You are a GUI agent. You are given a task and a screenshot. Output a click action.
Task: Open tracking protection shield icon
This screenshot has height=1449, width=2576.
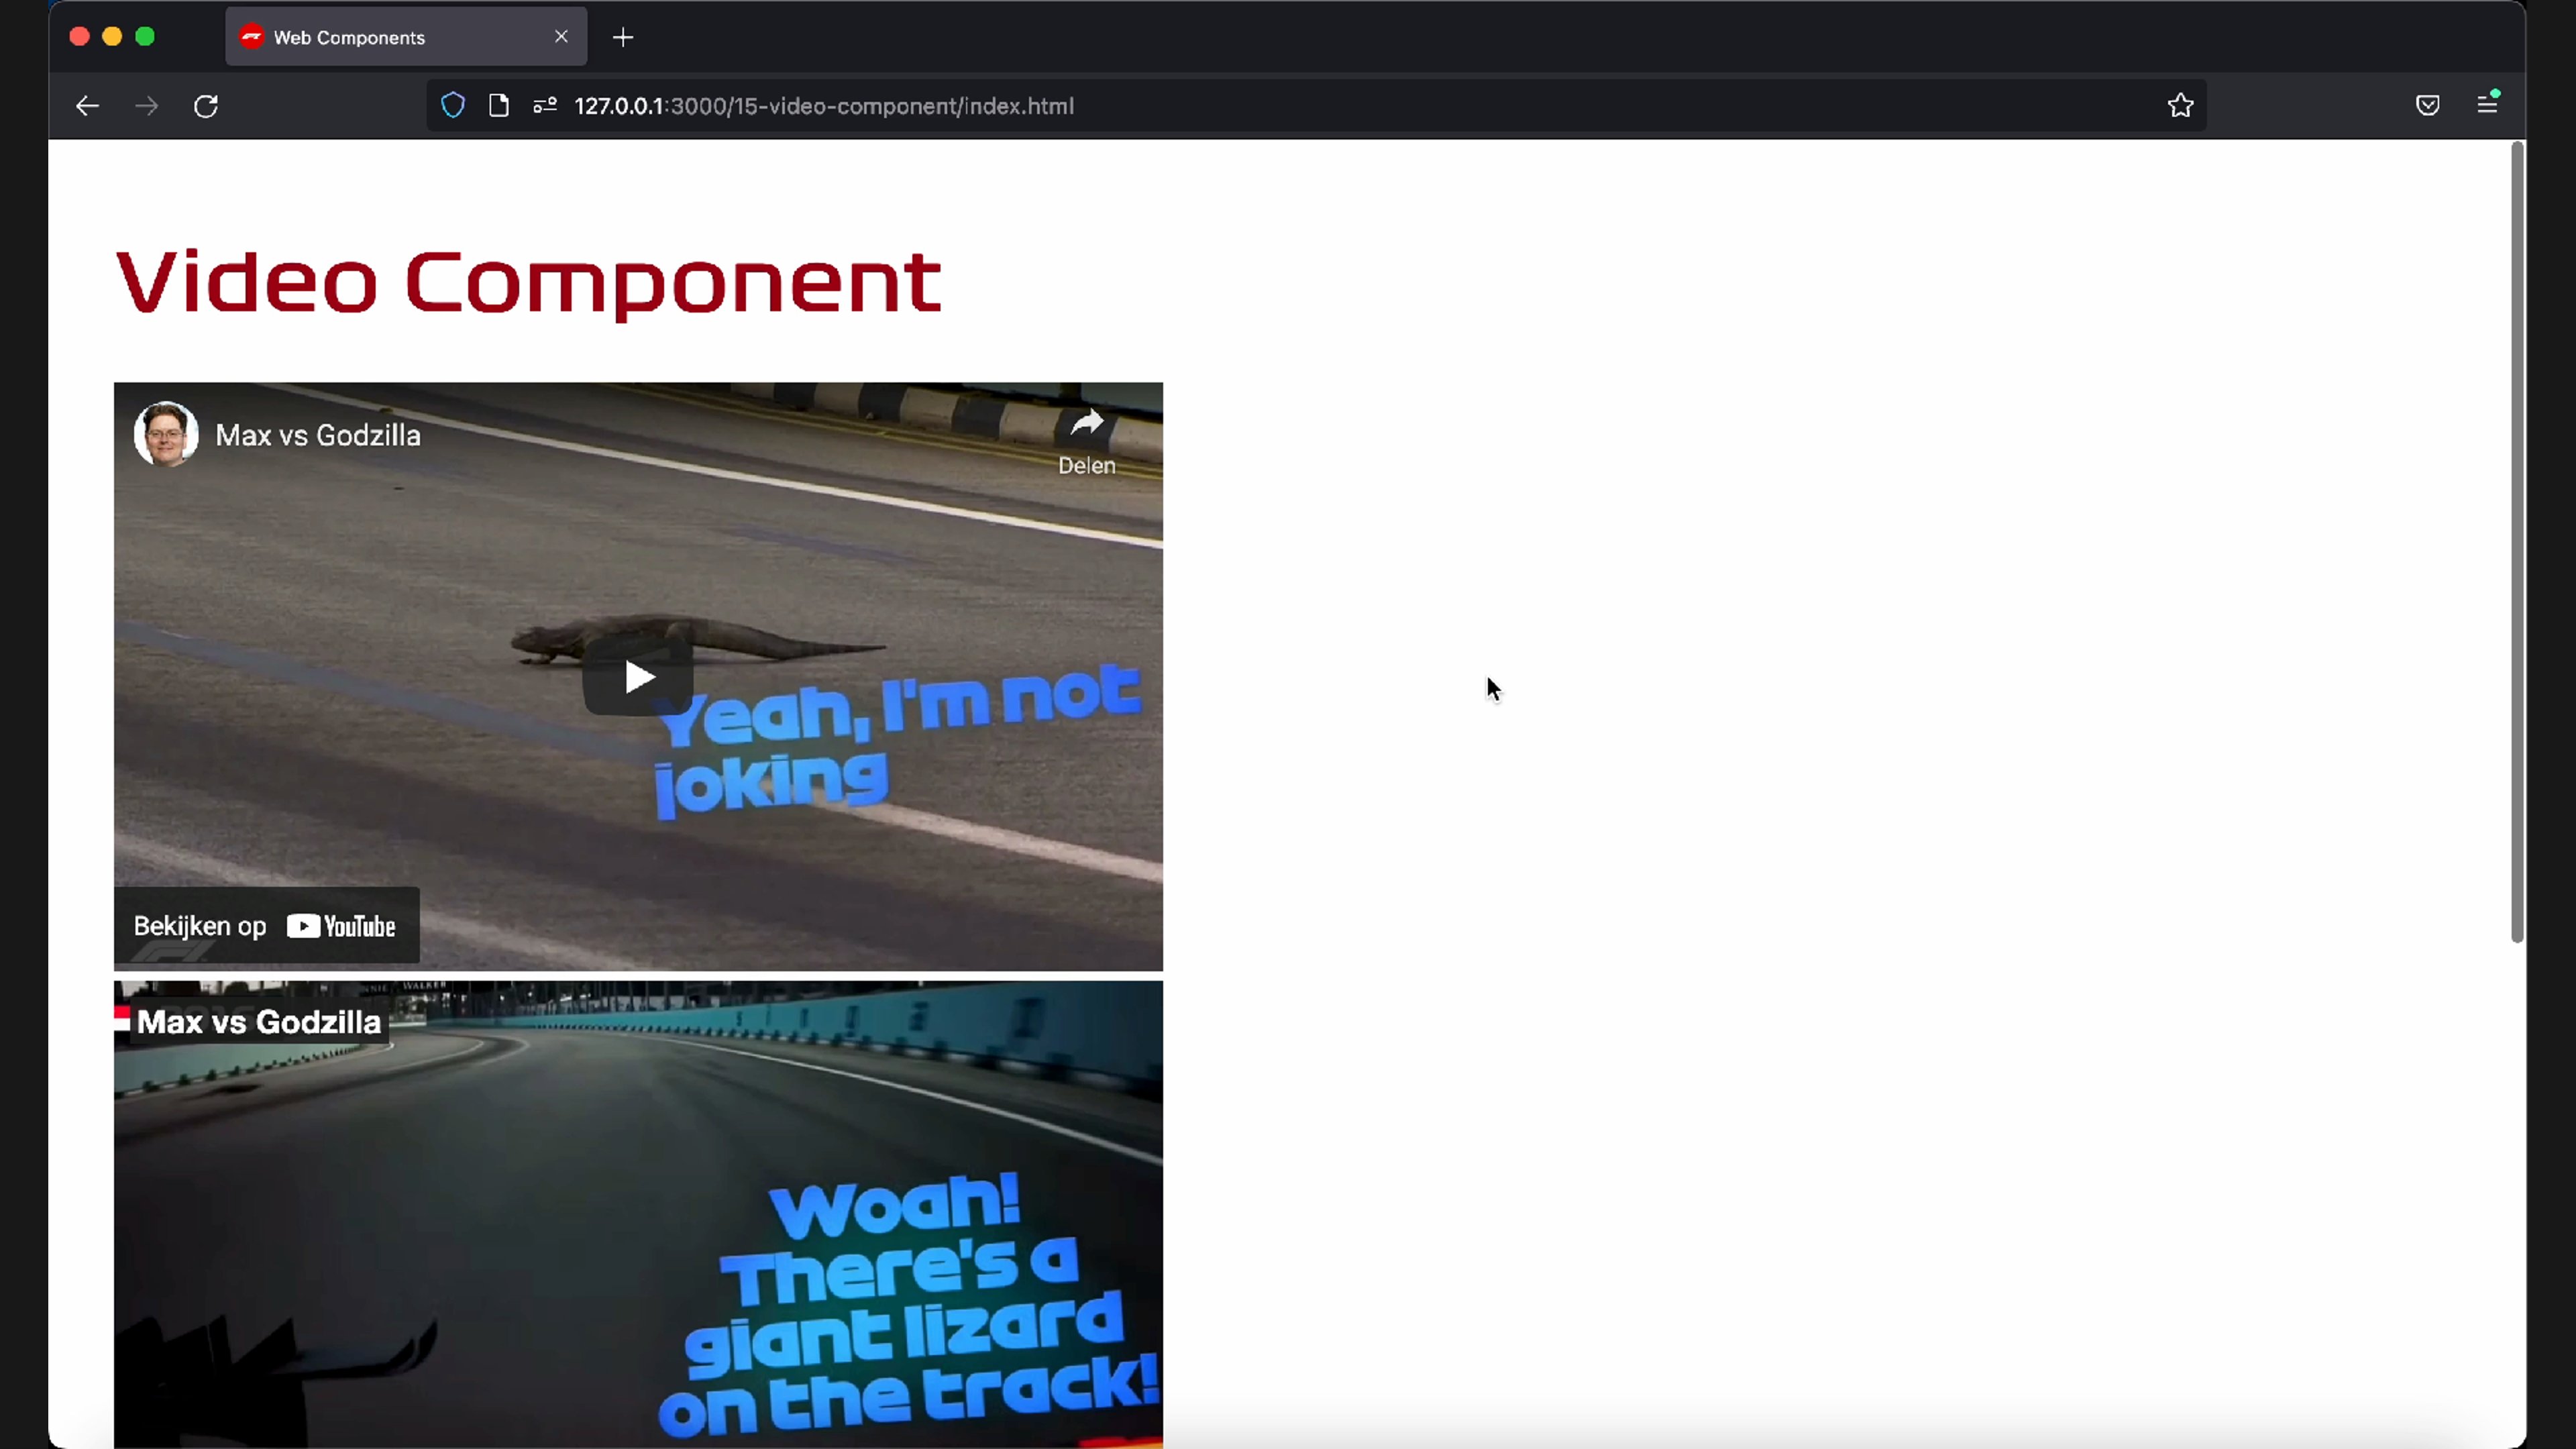pyautogui.click(x=453, y=106)
